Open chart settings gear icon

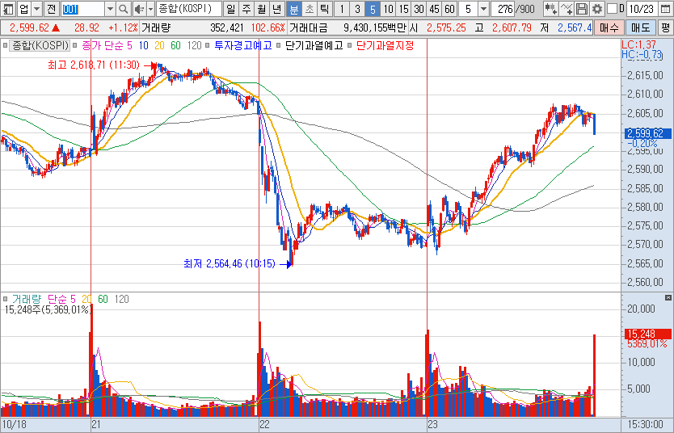[597, 9]
